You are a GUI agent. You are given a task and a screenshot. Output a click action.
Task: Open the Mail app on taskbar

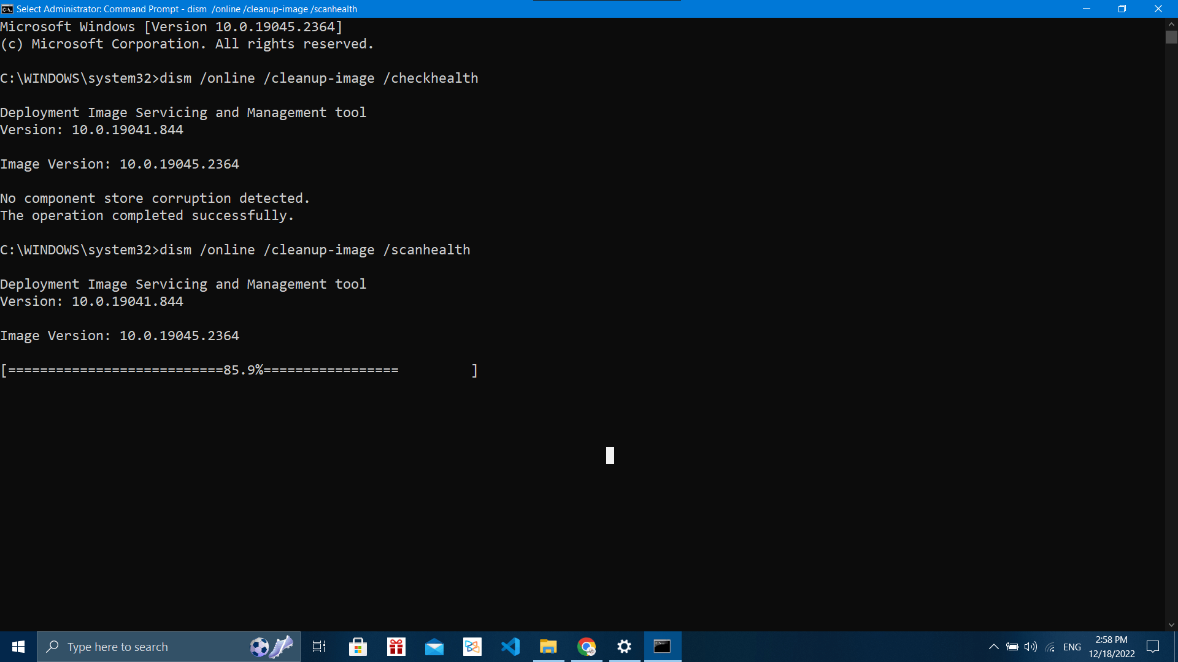point(434,647)
